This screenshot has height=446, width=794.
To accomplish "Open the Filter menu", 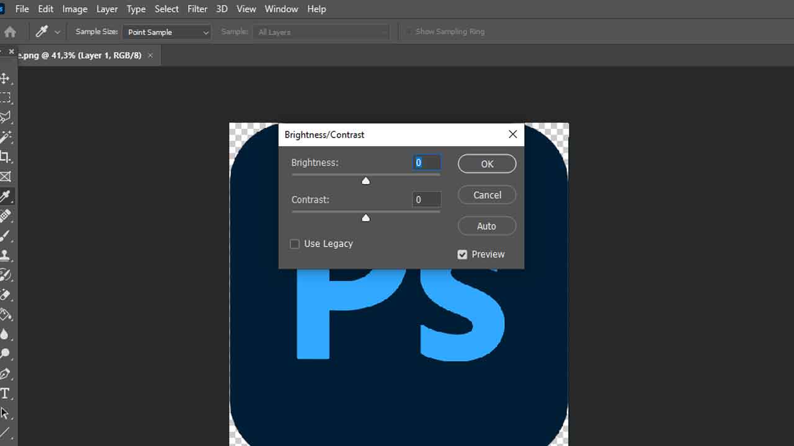I will pos(197,9).
